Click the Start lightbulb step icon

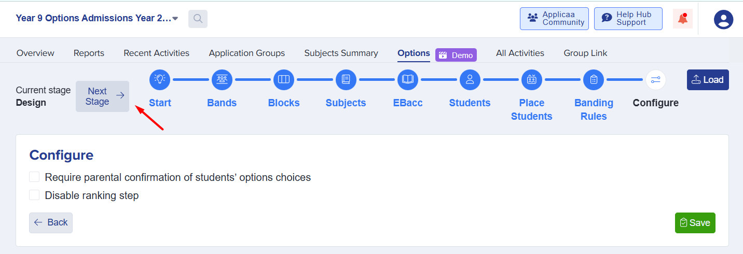[x=160, y=79]
